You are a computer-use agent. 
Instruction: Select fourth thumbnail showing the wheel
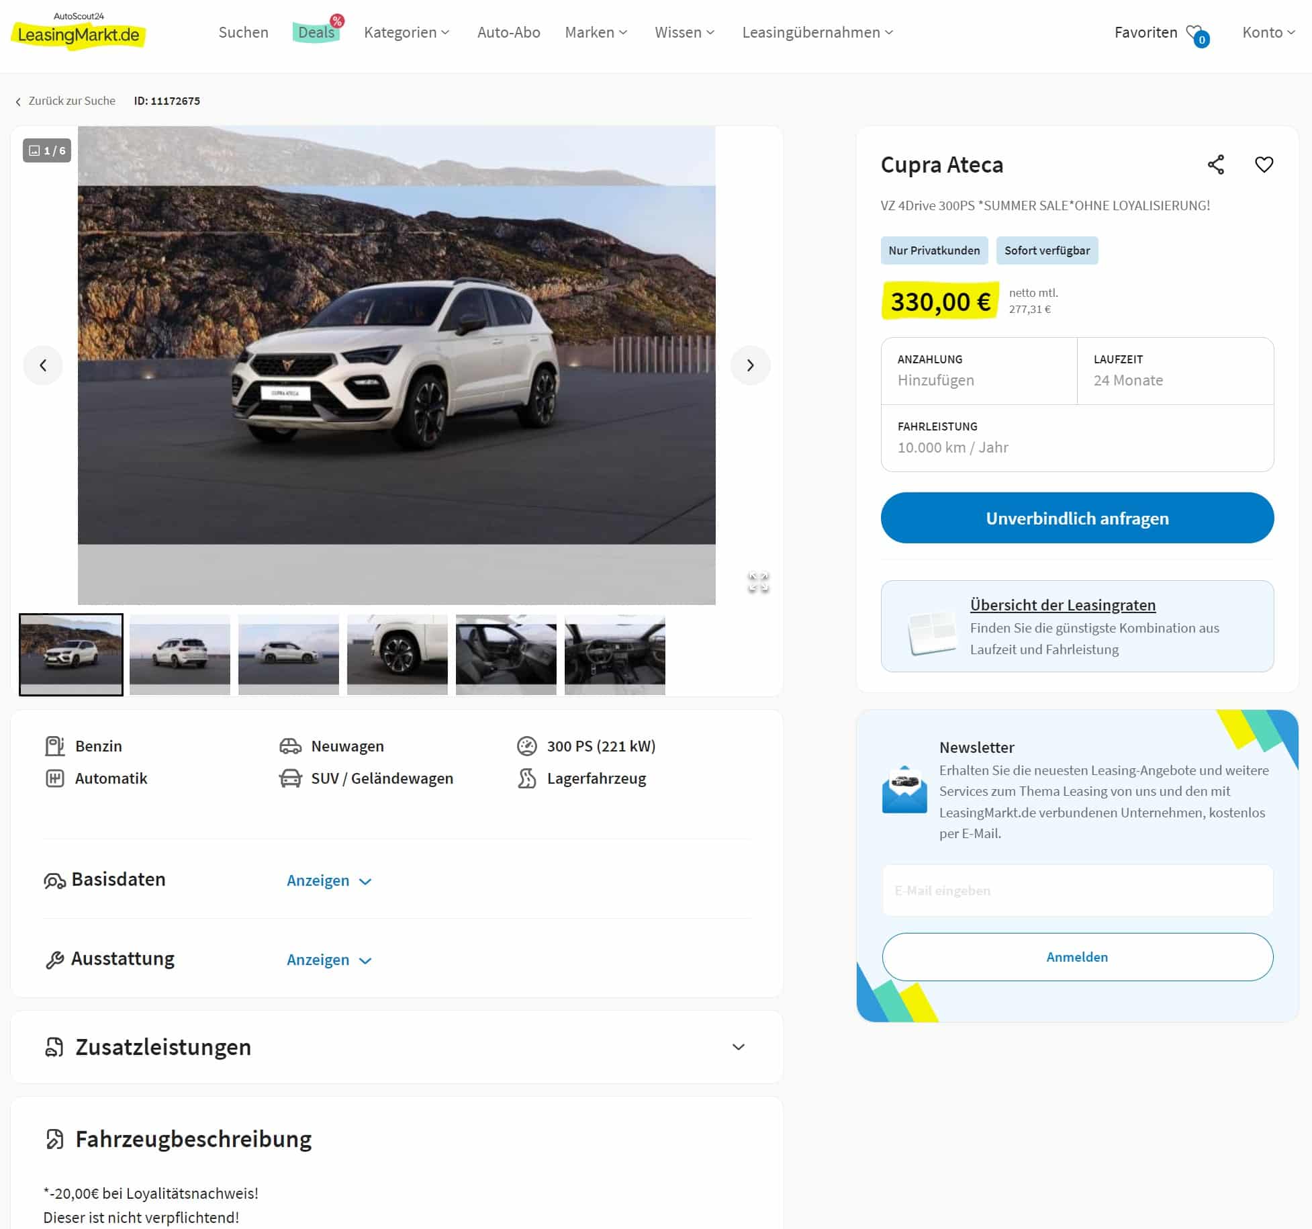[x=397, y=655]
